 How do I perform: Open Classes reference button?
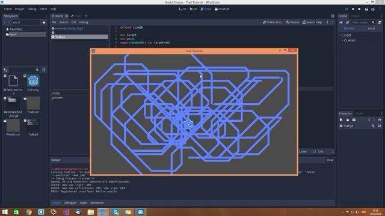coord(292,22)
